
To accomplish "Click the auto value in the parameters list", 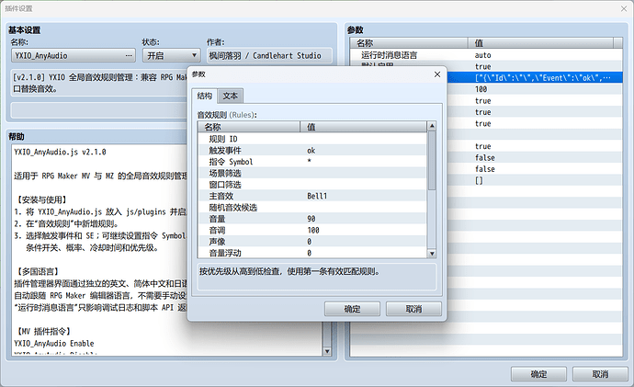I will [x=482, y=55].
